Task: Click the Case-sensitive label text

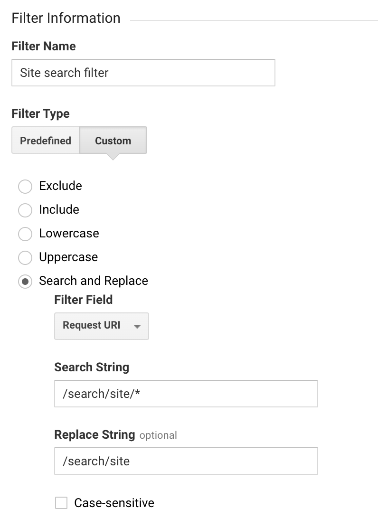Action: click(x=114, y=503)
